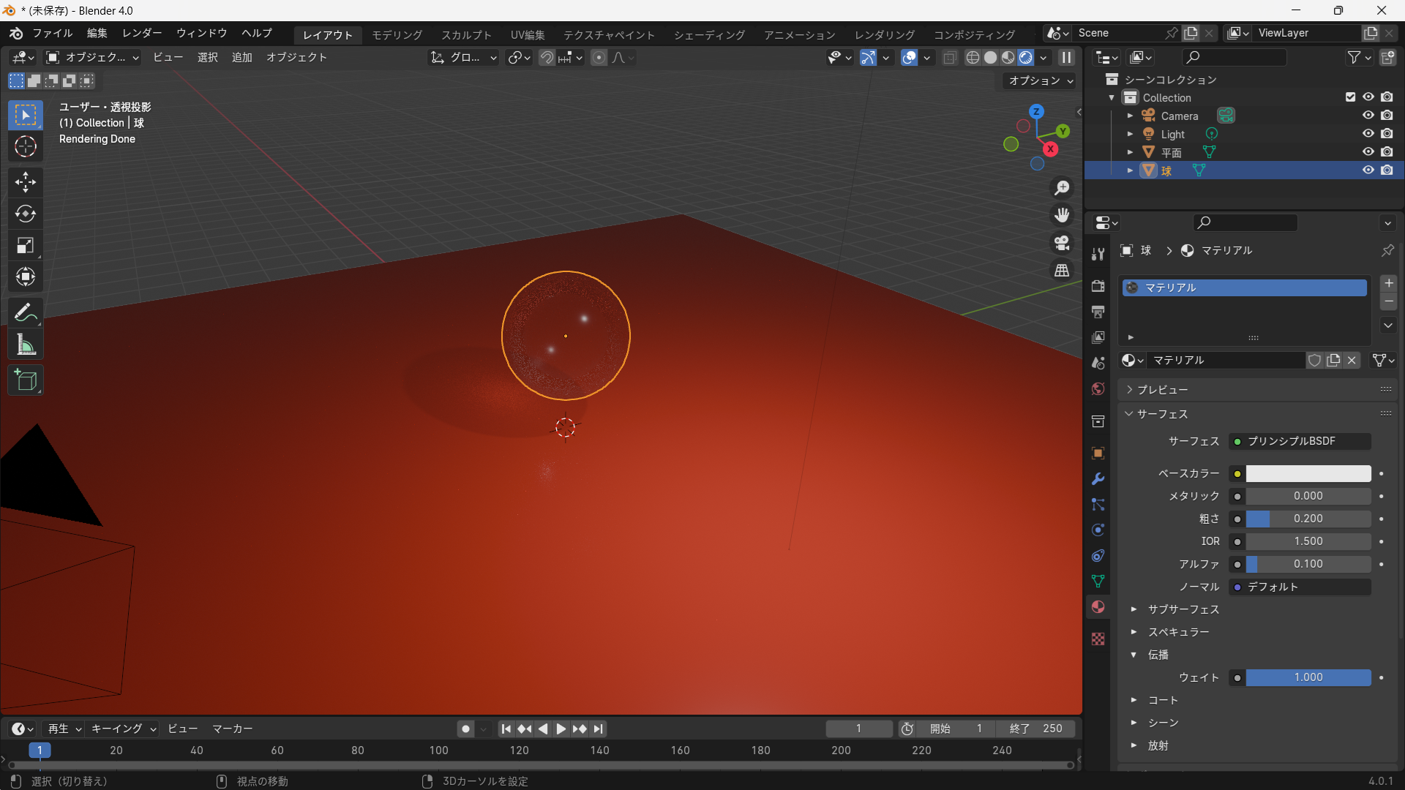This screenshot has width=1405, height=790.
Task: Switch to the シェーディング workspace tab
Action: point(709,35)
